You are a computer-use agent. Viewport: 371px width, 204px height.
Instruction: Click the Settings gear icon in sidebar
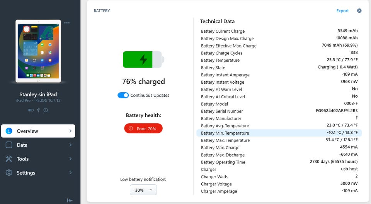pos(9,173)
